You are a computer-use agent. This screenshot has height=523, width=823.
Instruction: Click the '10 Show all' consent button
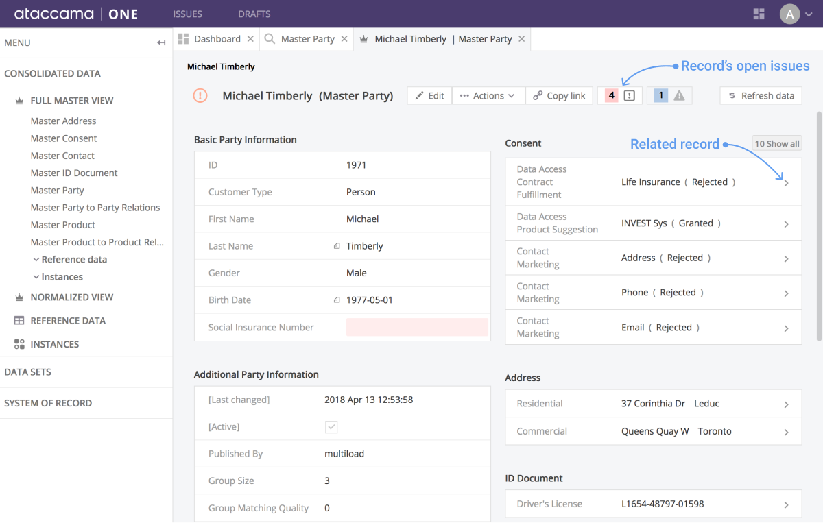click(x=776, y=143)
